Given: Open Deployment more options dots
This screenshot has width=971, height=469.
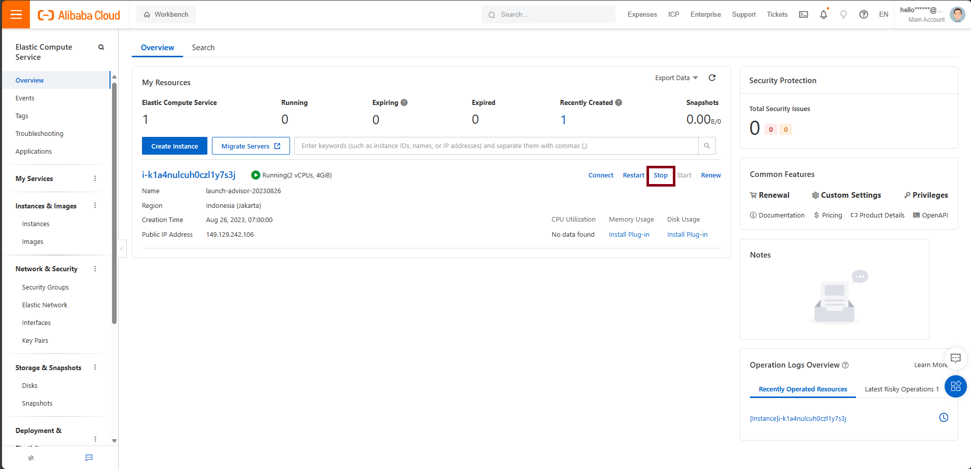Looking at the screenshot, I should click(95, 439).
